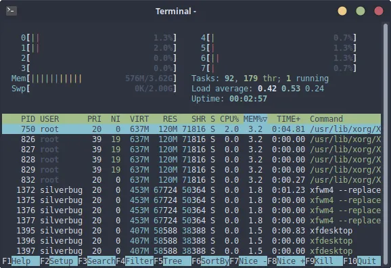
Task: Open F2 Setup in htop
Action: click(59, 261)
